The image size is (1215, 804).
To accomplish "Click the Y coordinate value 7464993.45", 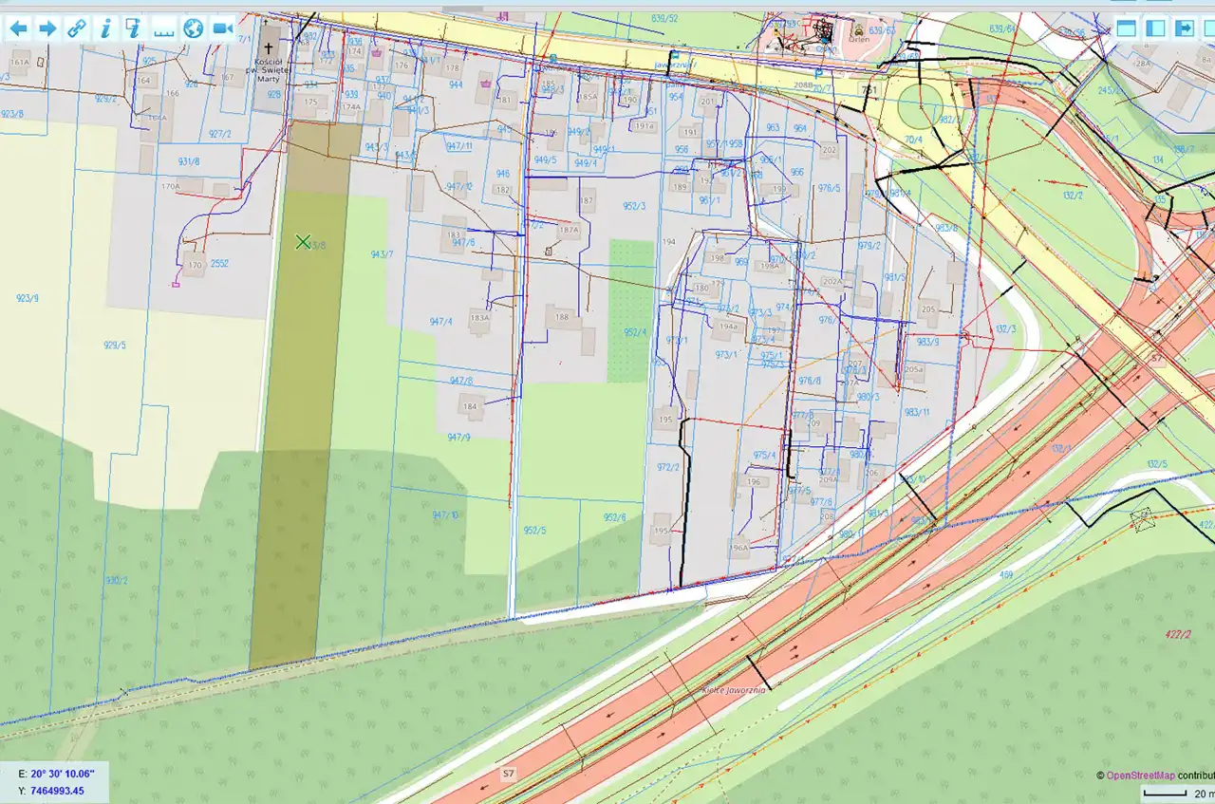I will pyautogui.click(x=57, y=791).
